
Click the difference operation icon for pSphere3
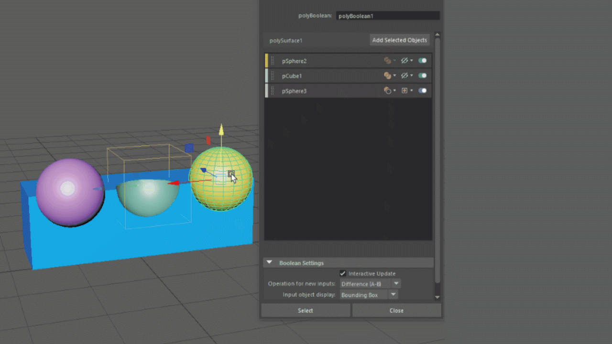(x=387, y=90)
